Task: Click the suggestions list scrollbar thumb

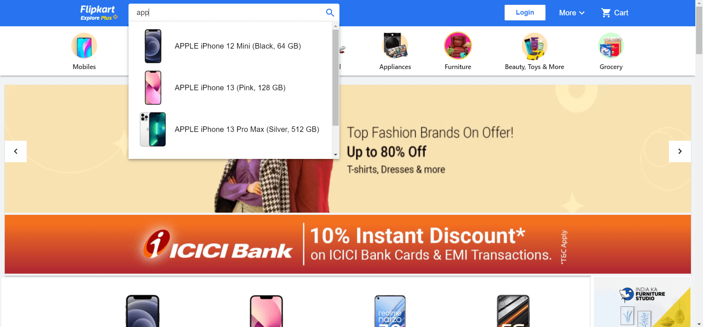Action: click(x=335, y=77)
